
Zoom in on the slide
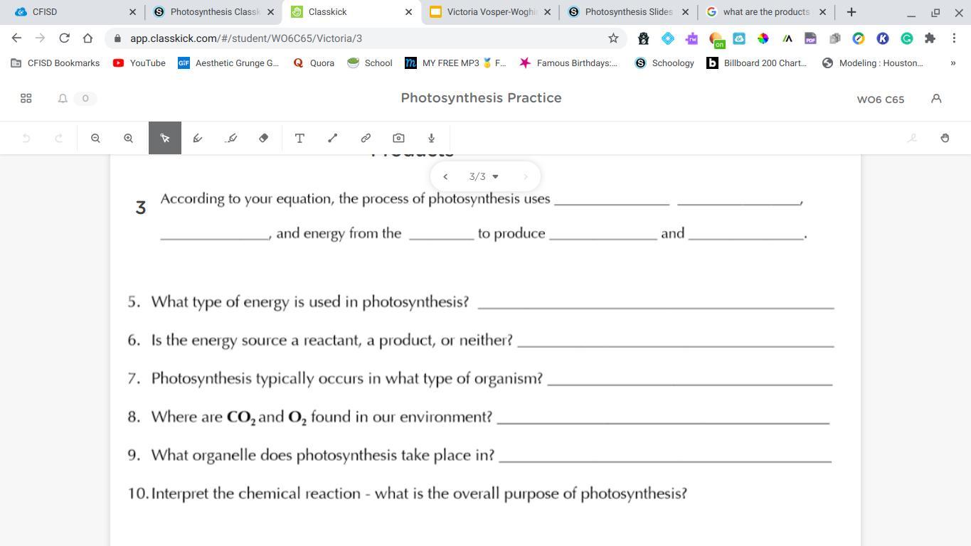[x=128, y=138]
